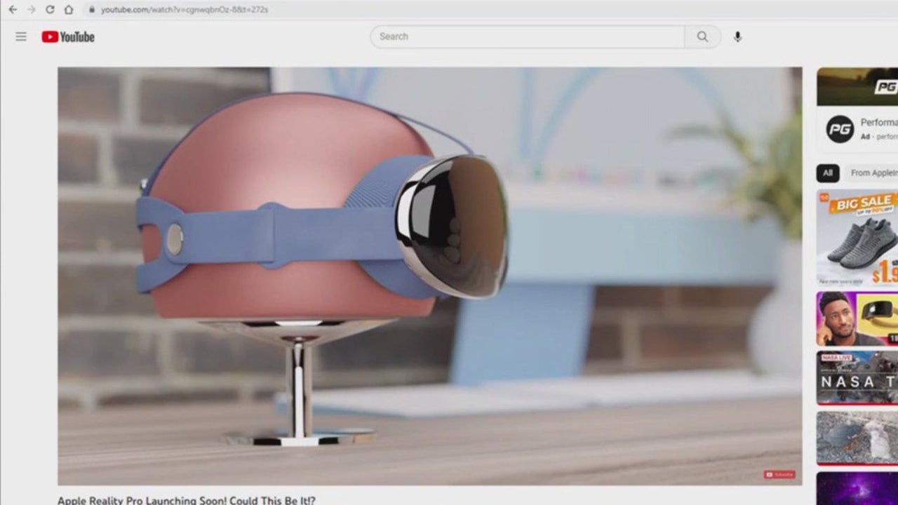Open the Big Sale shoes ad thumbnail
This screenshot has width=898, height=505.
pos(857,237)
